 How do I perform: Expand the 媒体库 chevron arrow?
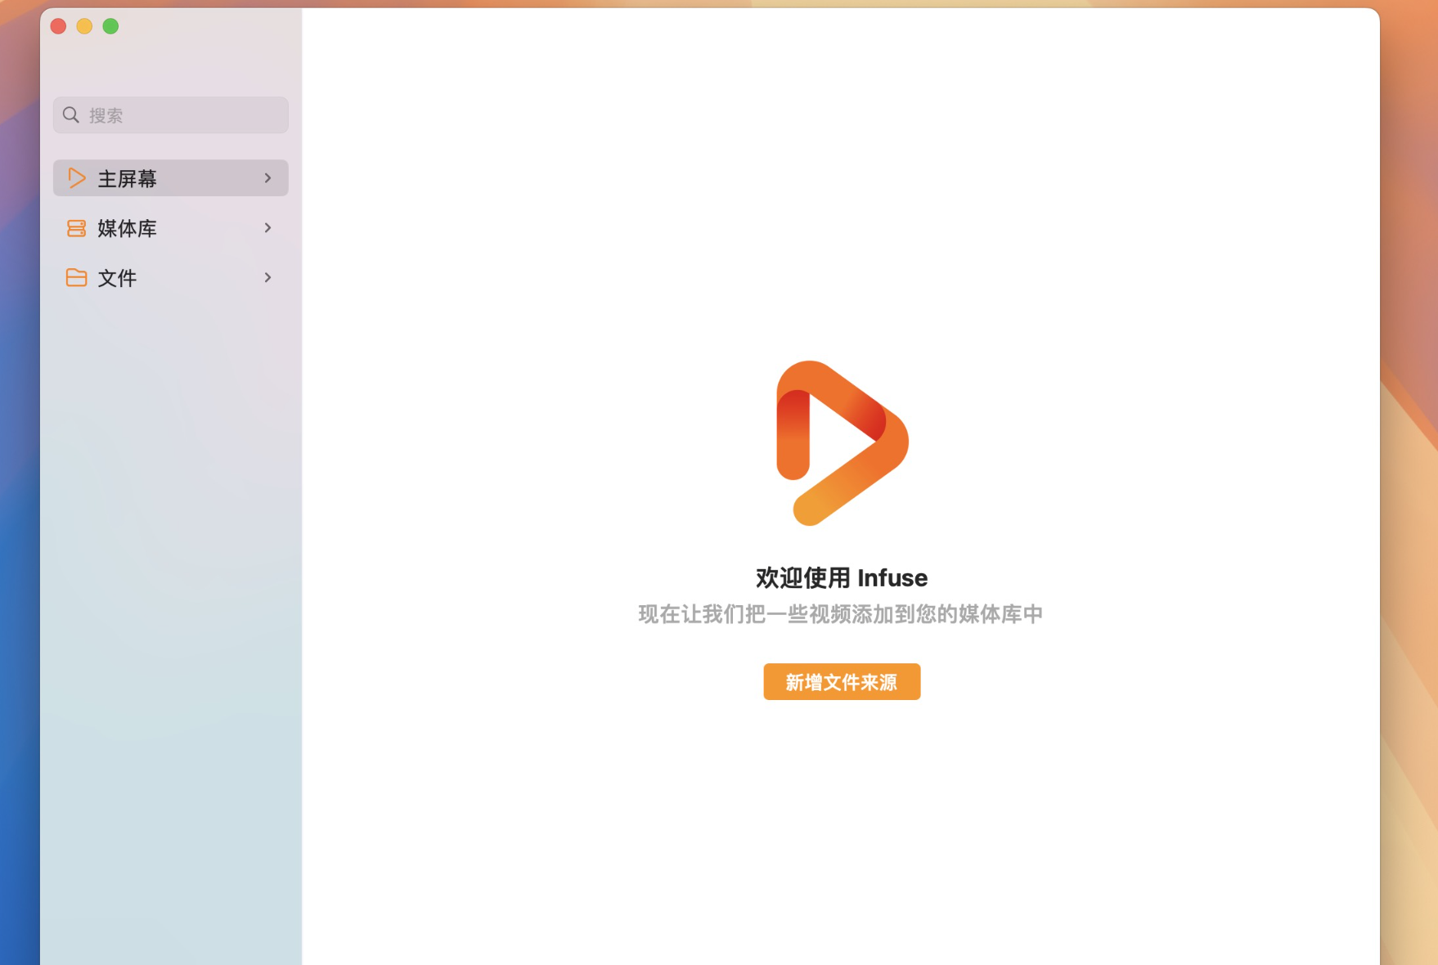coord(267,228)
